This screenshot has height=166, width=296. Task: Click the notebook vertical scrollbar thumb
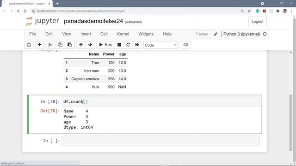pyautogui.click(x=291, y=122)
